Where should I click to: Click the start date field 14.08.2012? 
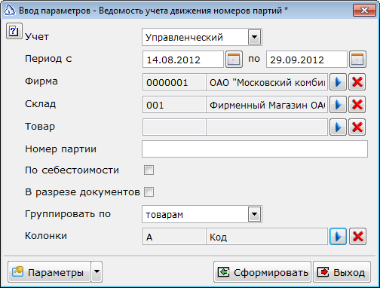[x=183, y=60]
